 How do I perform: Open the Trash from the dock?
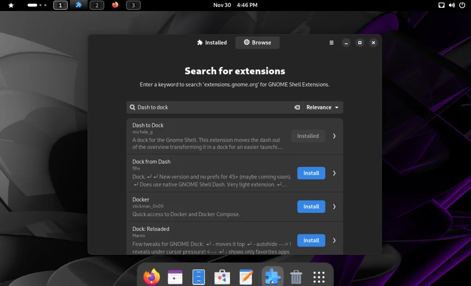[296, 276]
